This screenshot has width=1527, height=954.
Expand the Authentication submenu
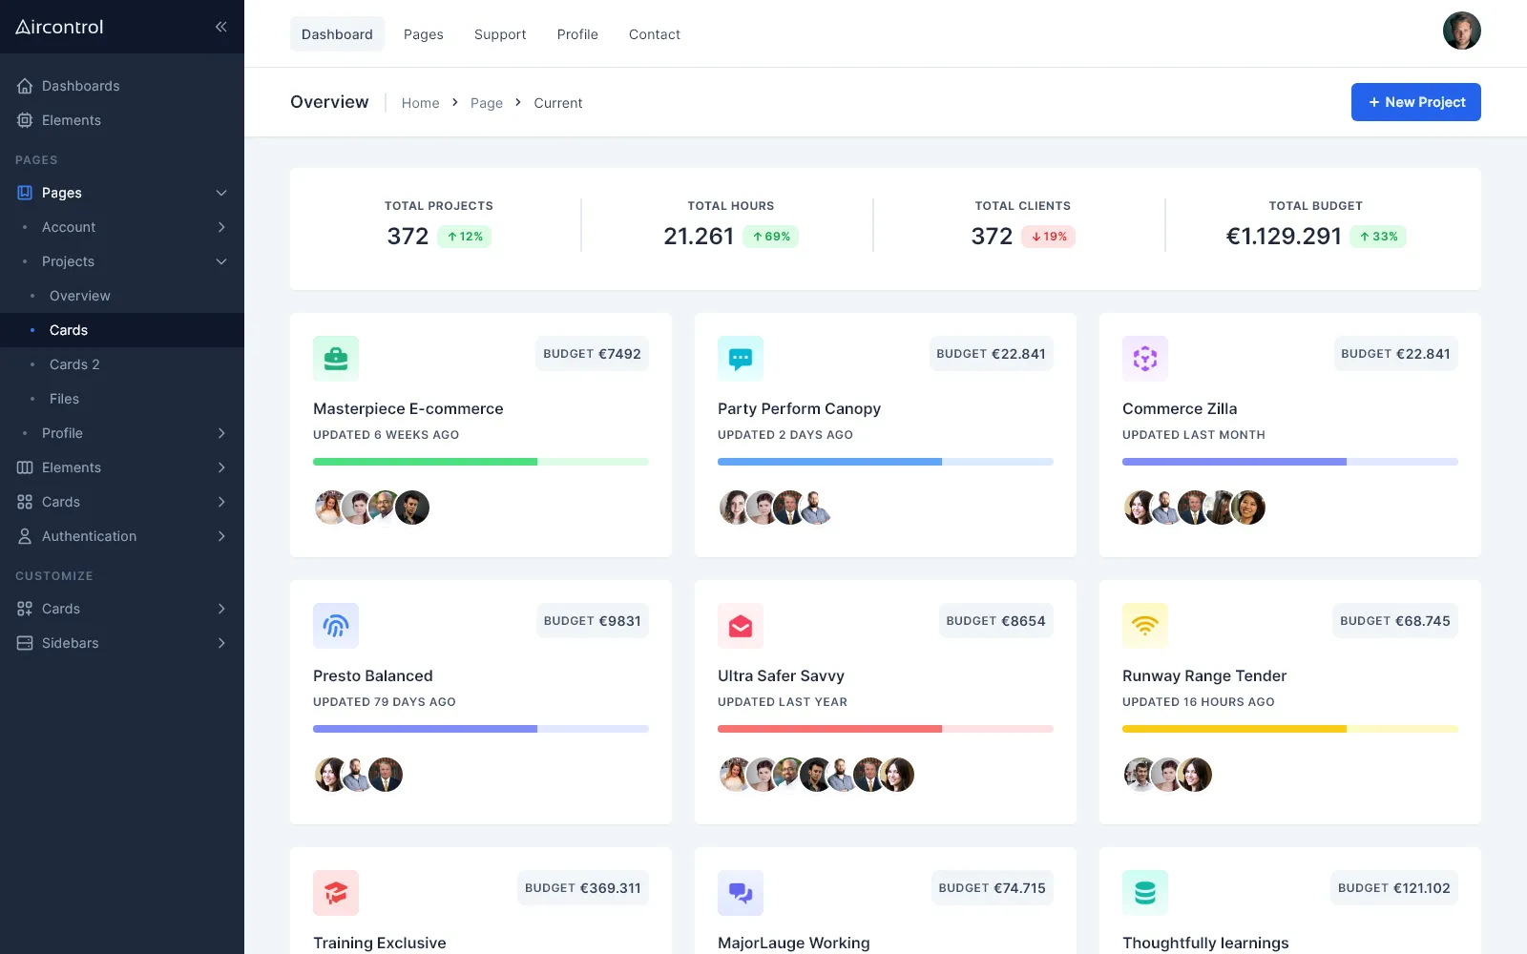click(x=221, y=536)
